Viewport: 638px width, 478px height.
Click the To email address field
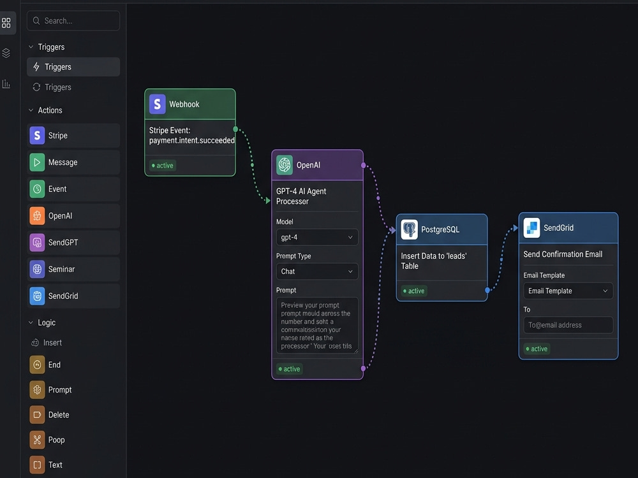pos(568,325)
